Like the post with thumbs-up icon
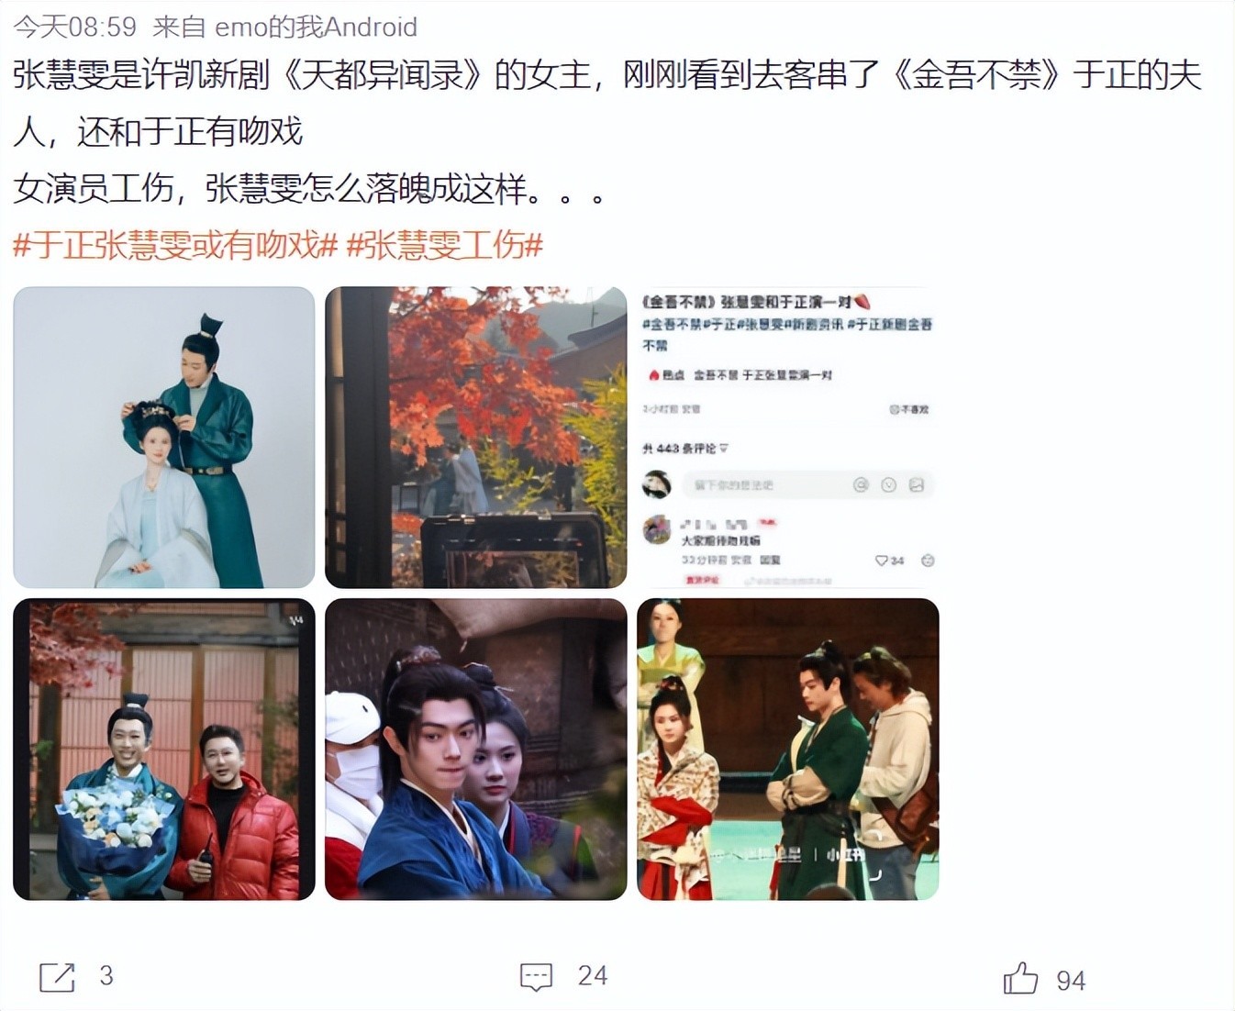Image resolution: width=1235 pixels, height=1011 pixels. (x=1020, y=978)
